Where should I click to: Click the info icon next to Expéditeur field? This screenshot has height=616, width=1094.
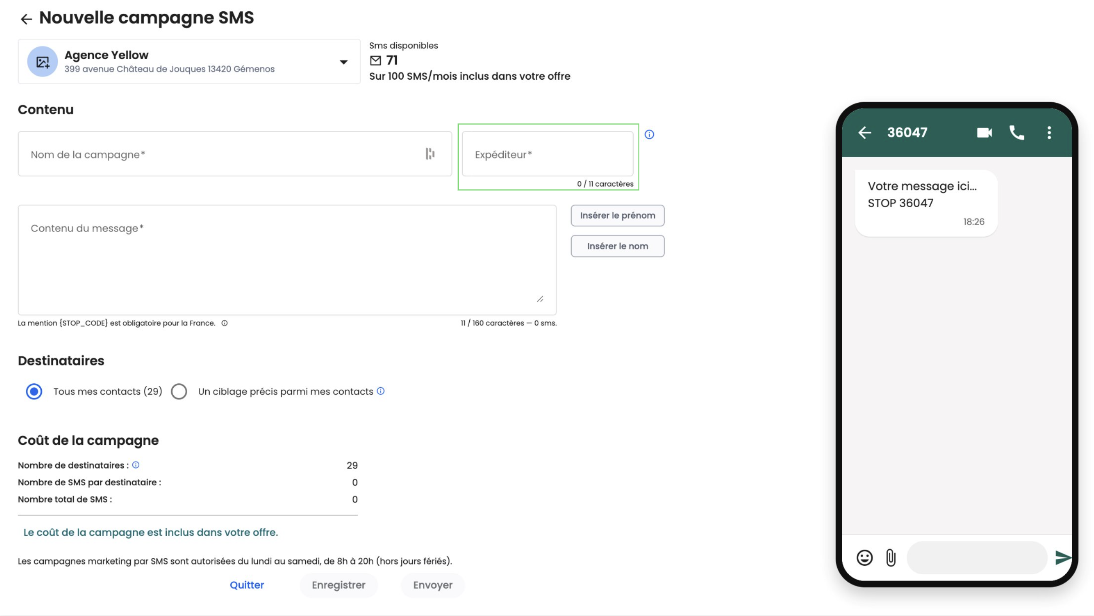[649, 135]
